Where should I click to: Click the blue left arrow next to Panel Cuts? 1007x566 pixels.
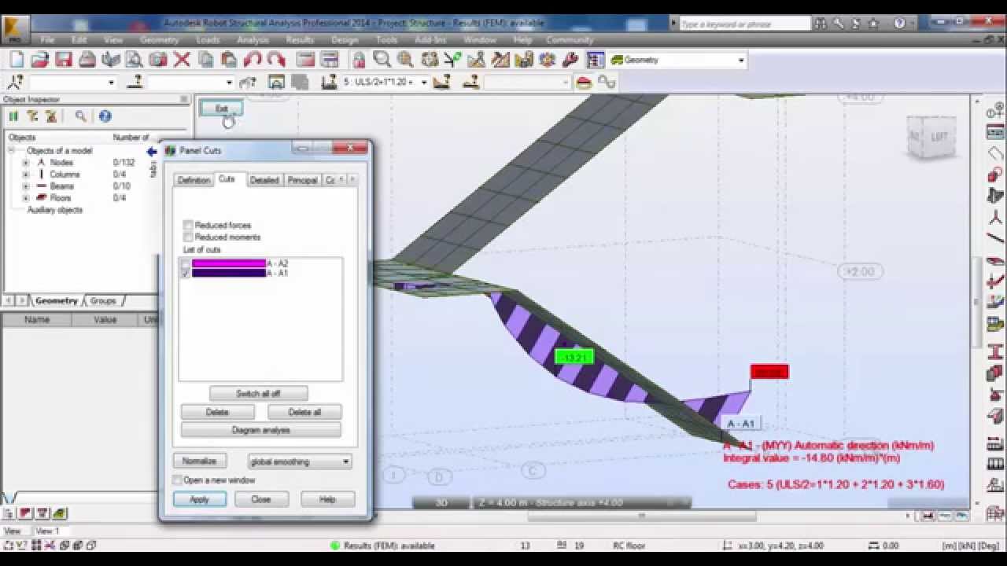151,151
